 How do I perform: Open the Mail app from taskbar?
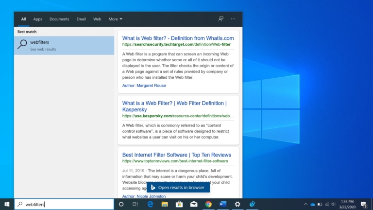tap(194, 204)
